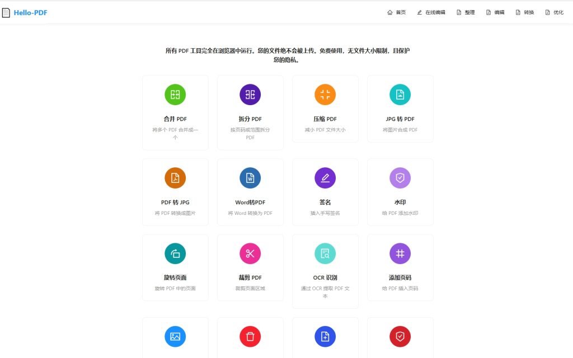Screen dimensions: 573x358
Task: Click the red shield protection tool icon
Action: pos(400,337)
